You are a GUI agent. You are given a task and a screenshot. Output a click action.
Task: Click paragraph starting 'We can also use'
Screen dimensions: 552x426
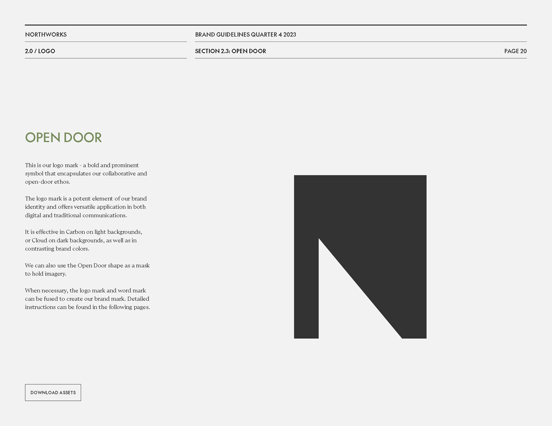tap(87, 270)
